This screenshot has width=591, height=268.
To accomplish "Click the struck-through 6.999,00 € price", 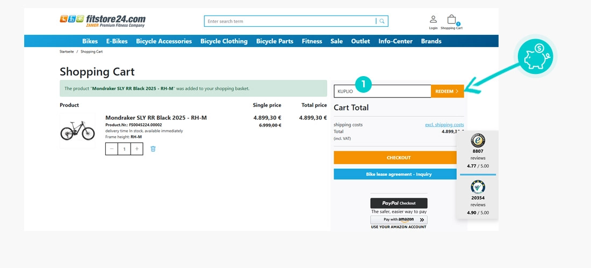I will click(x=270, y=125).
